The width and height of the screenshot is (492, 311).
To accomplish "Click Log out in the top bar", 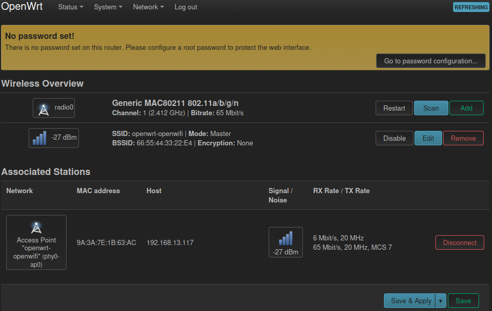I will tap(186, 7).
